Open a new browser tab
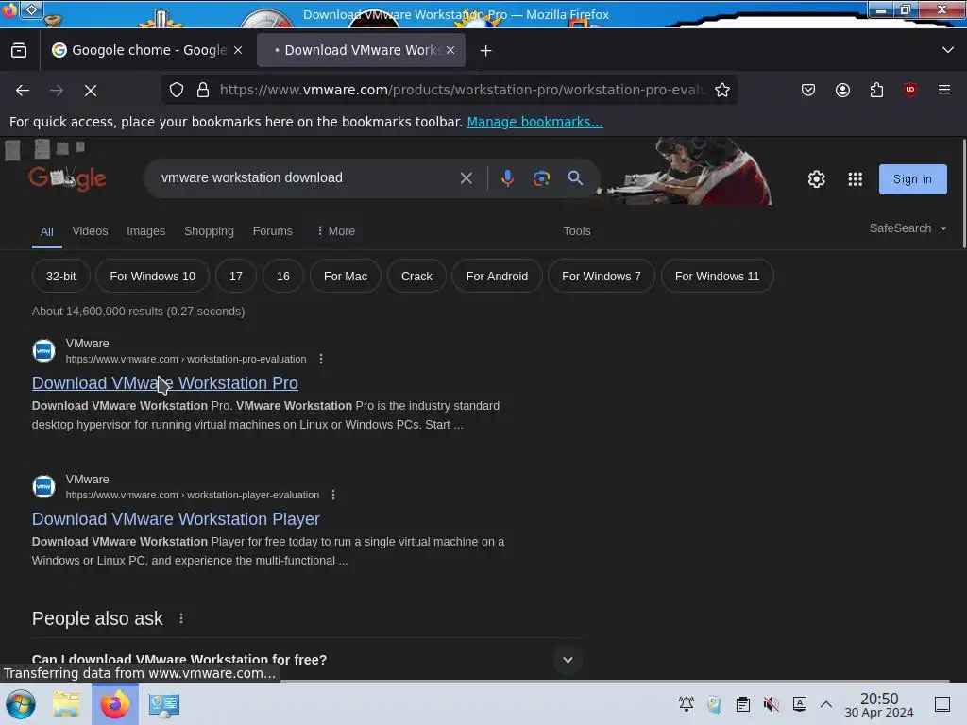Image resolution: width=967 pixels, height=725 pixels. point(486,51)
